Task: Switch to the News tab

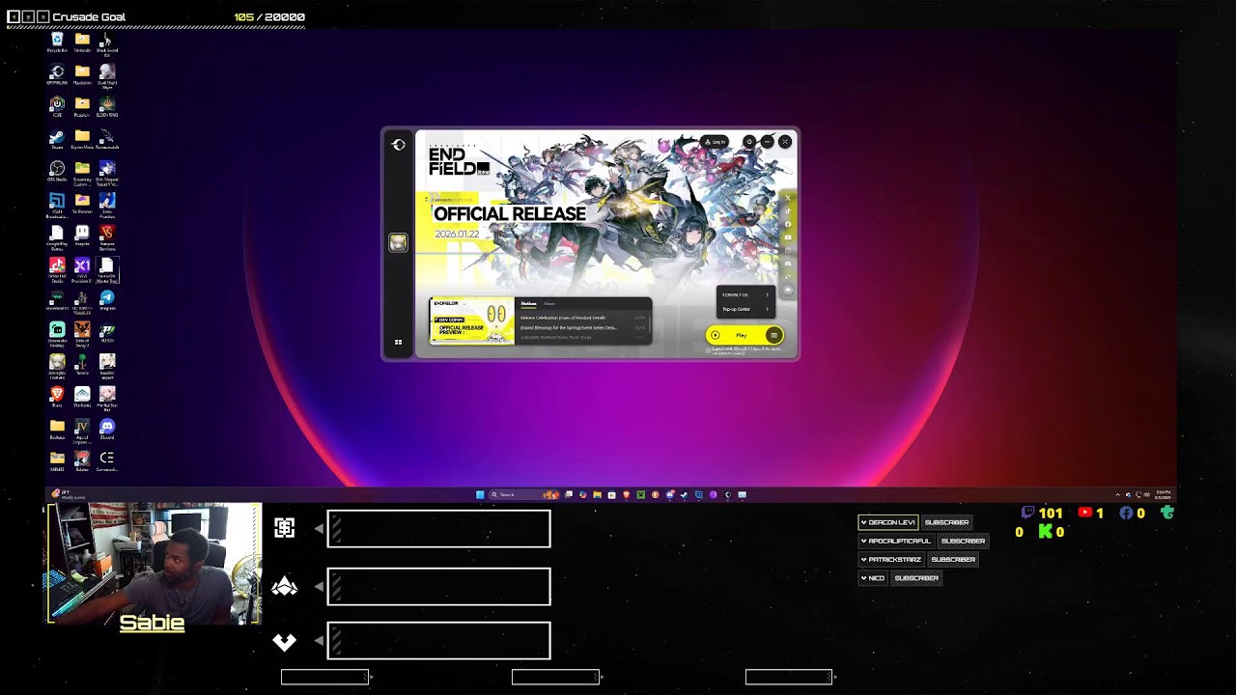Action: click(x=549, y=304)
